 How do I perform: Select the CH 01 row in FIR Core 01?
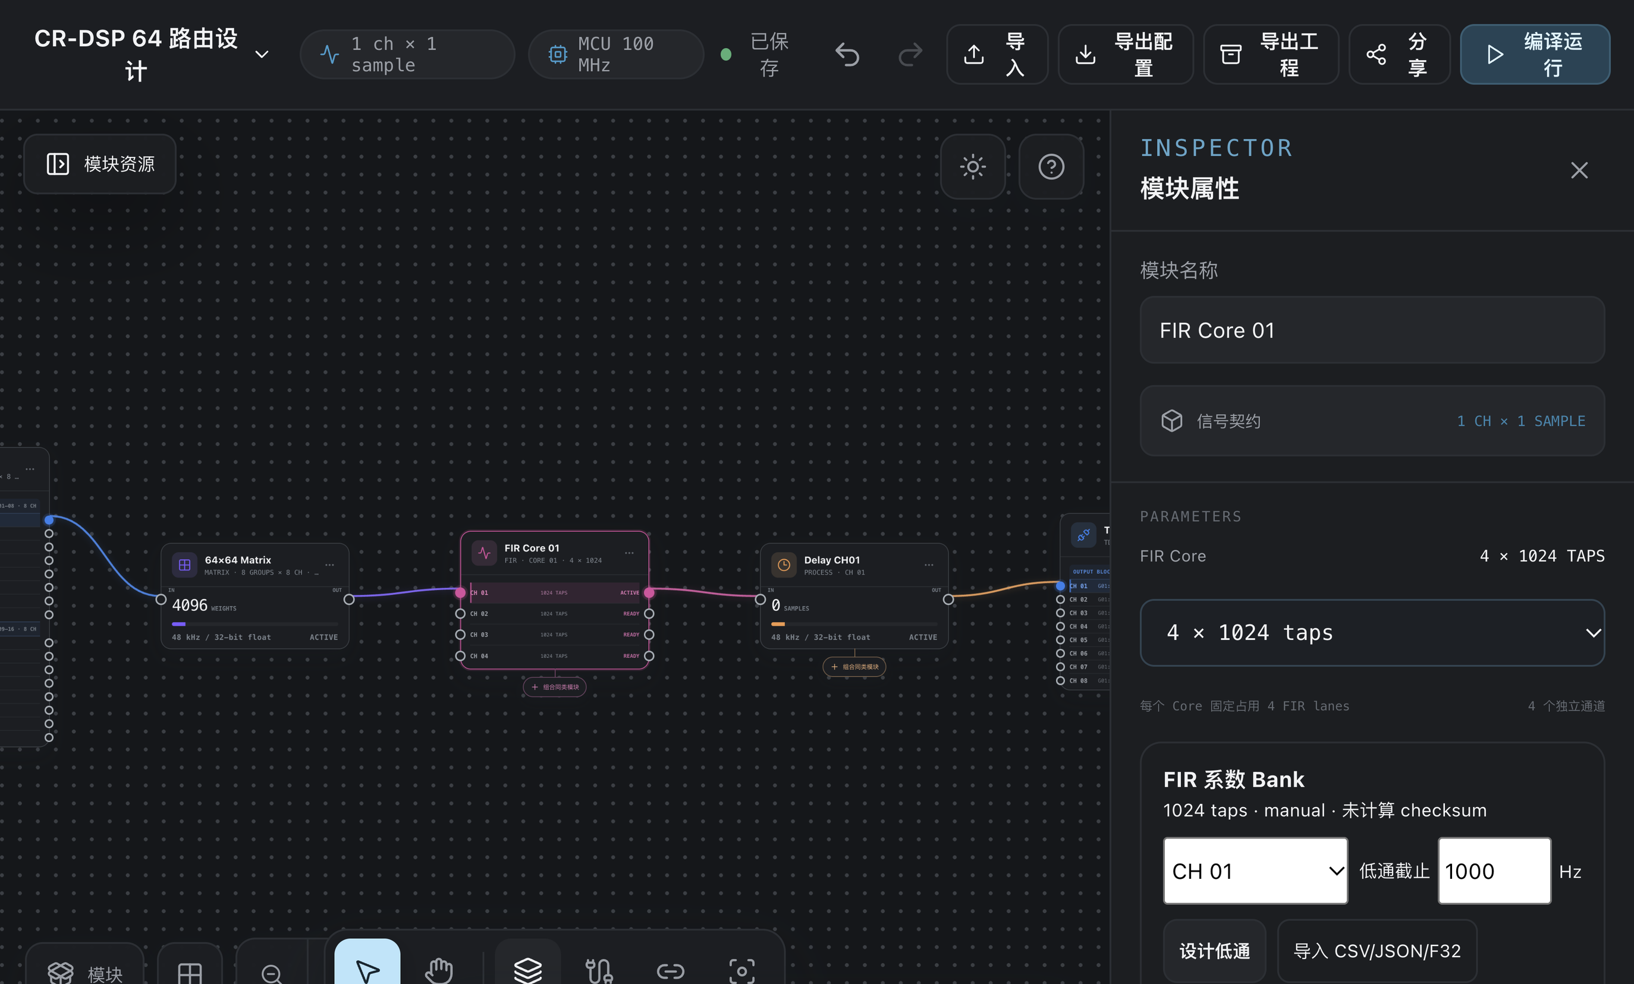(554, 592)
